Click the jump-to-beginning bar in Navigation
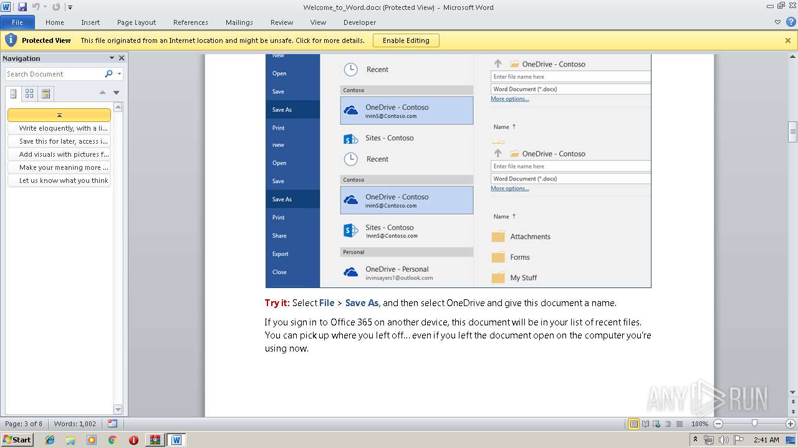The width and height of the screenshot is (798, 448). tap(59, 115)
